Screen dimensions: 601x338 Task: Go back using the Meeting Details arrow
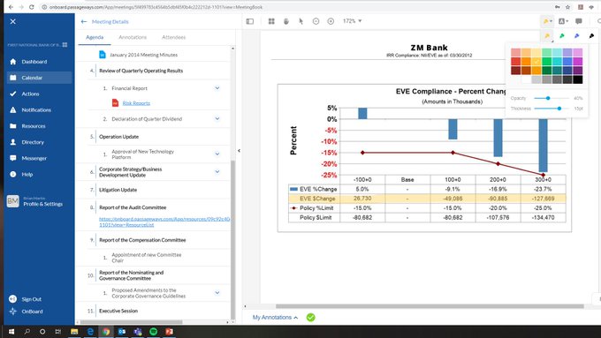click(84, 22)
